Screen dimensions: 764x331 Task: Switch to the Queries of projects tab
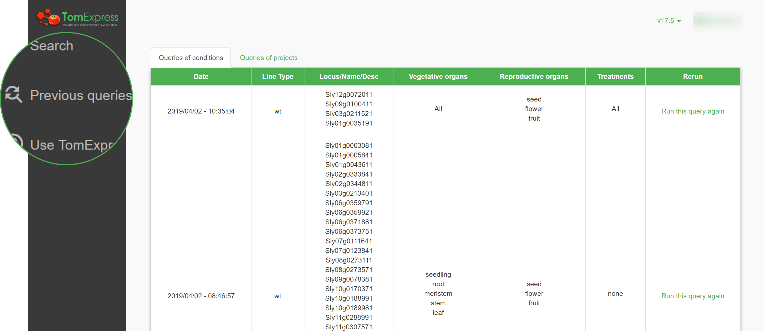click(x=268, y=58)
